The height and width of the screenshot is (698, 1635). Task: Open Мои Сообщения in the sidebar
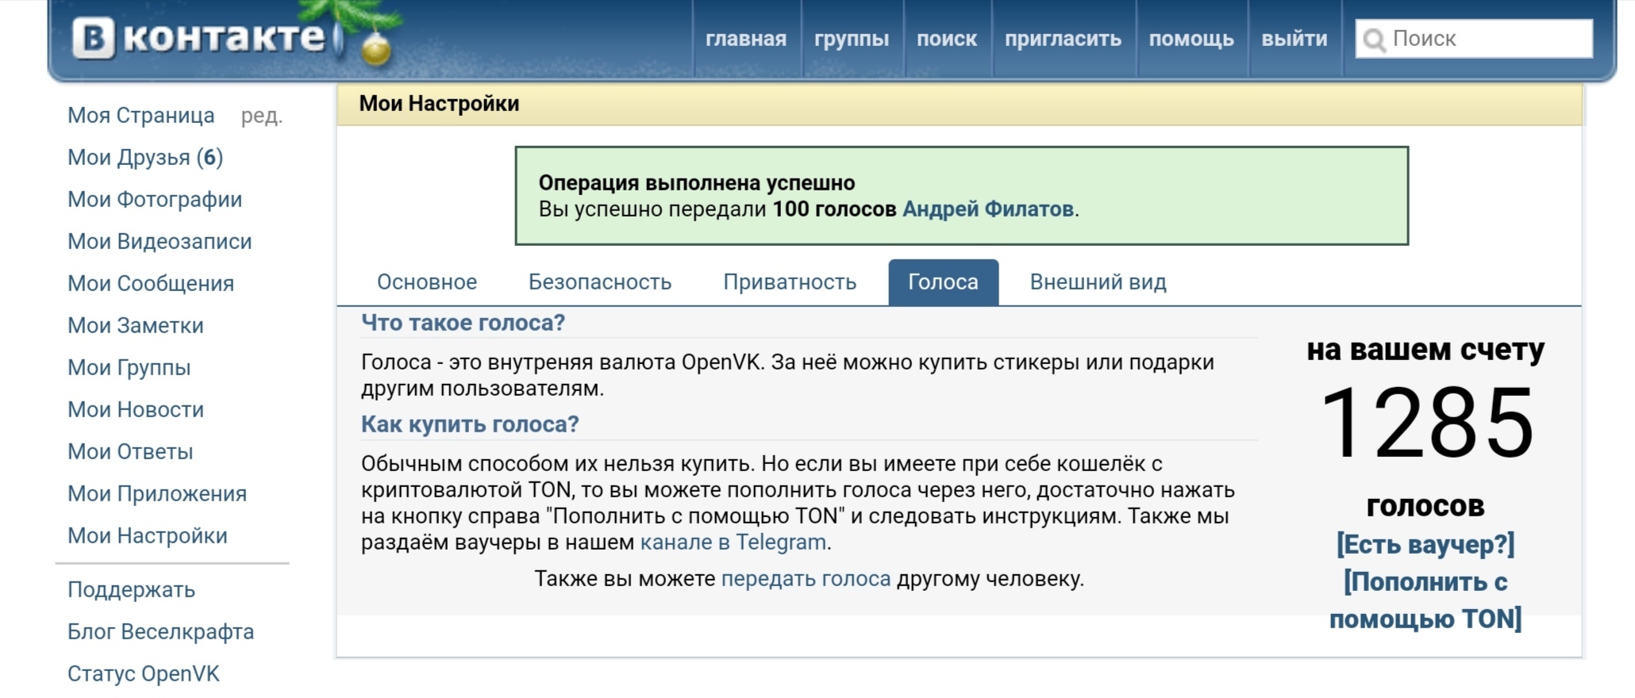click(151, 284)
